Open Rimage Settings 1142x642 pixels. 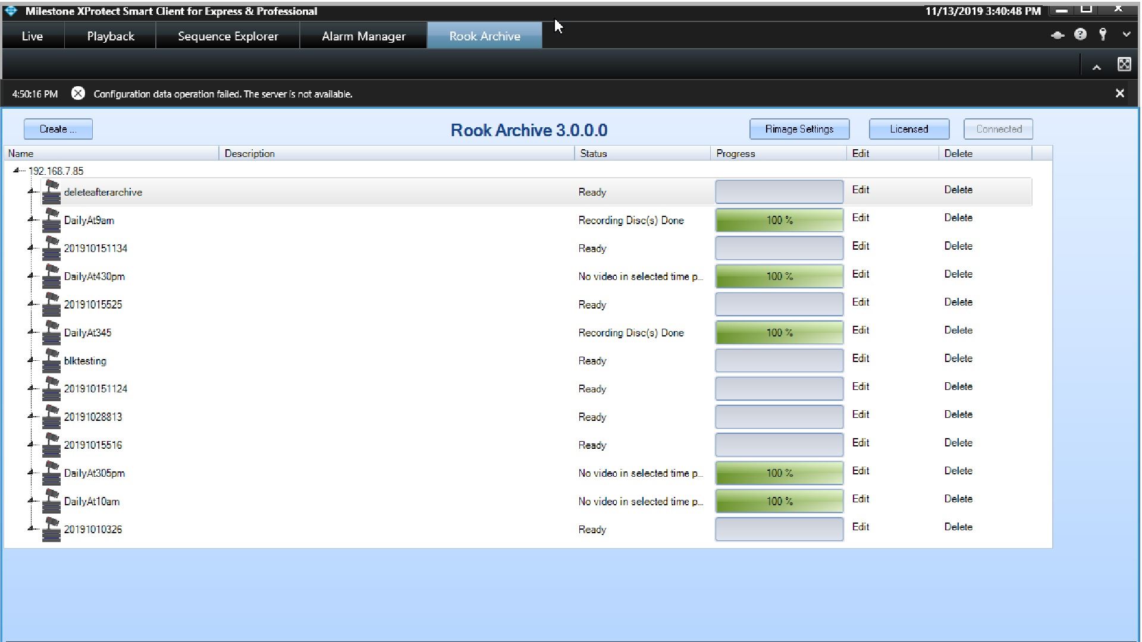(799, 129)
